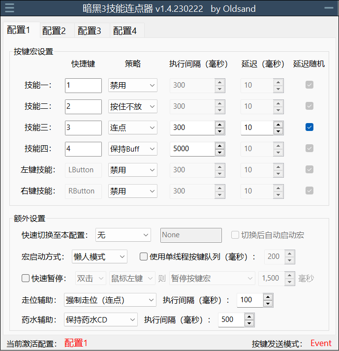
Task: Click the 技能一 hotkey field
Action: coord(83,86)
